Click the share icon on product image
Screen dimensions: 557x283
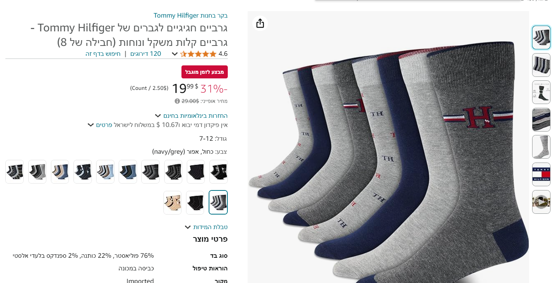tap(260, 23)
